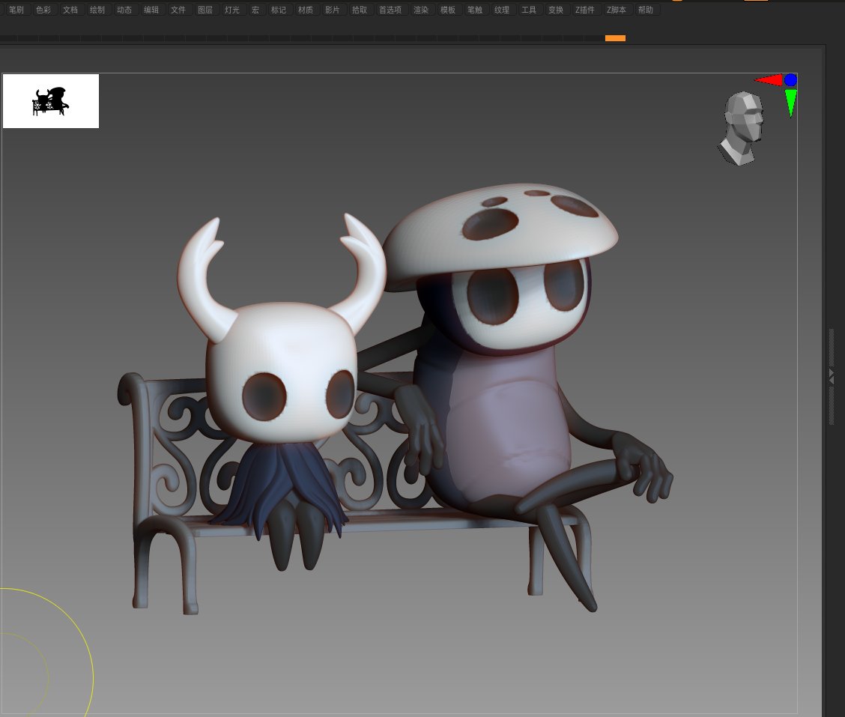The width and height of the screenshot is (845, 717).
Task: Open the 模板 (Stencil) menu
Action: [448, 10]
